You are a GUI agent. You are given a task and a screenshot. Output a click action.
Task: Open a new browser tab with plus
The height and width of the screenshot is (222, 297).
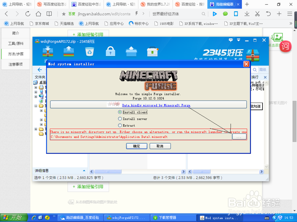pos(247,4)
